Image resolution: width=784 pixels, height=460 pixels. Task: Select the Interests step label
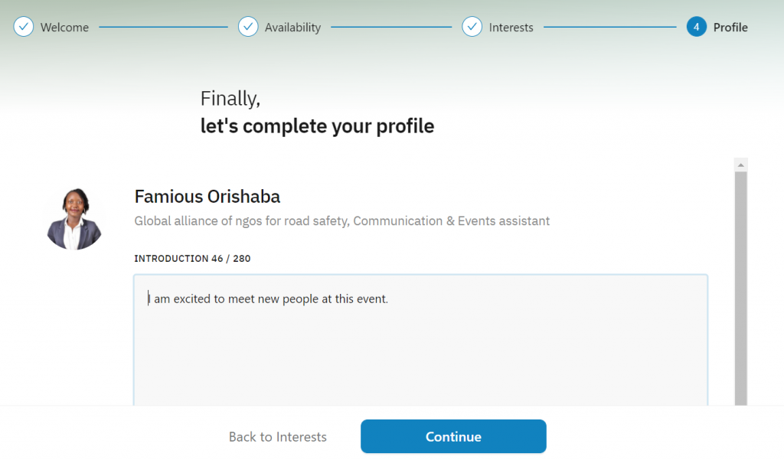tap(511, 28)
